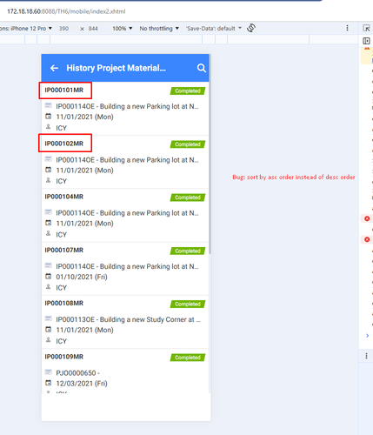This screenshot has width=373, height=435.
Task: Click the browser address bar URL
Action: coord(66,11)
